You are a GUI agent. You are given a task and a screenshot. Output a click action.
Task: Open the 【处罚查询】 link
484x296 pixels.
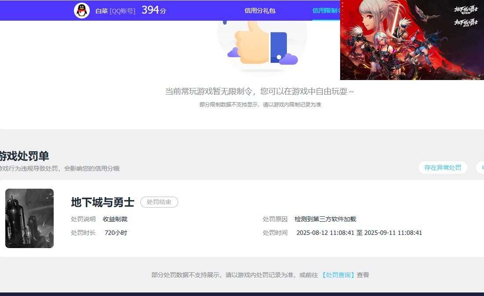338,275
